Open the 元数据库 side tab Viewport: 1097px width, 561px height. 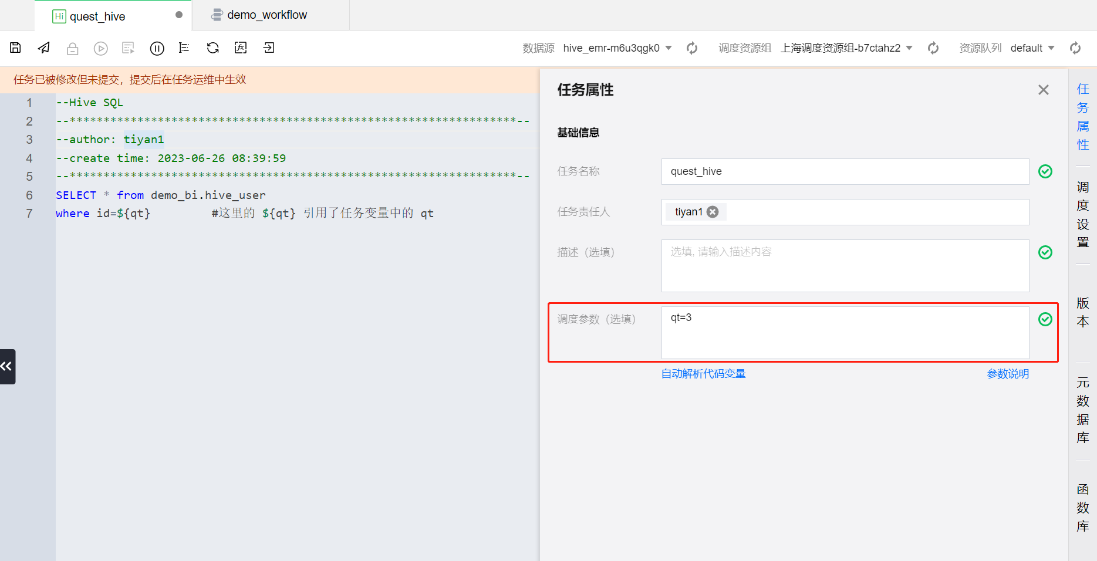[1083, 410]
